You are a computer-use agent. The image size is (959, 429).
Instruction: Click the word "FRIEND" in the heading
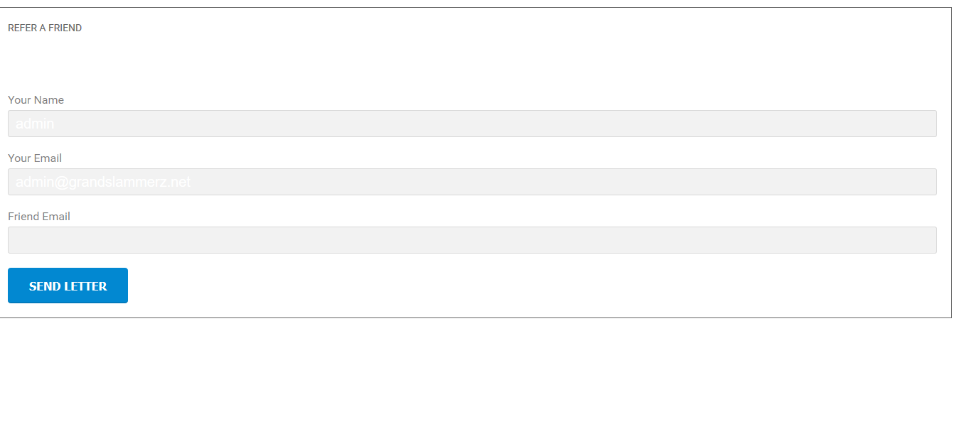(x=65, y=28)
